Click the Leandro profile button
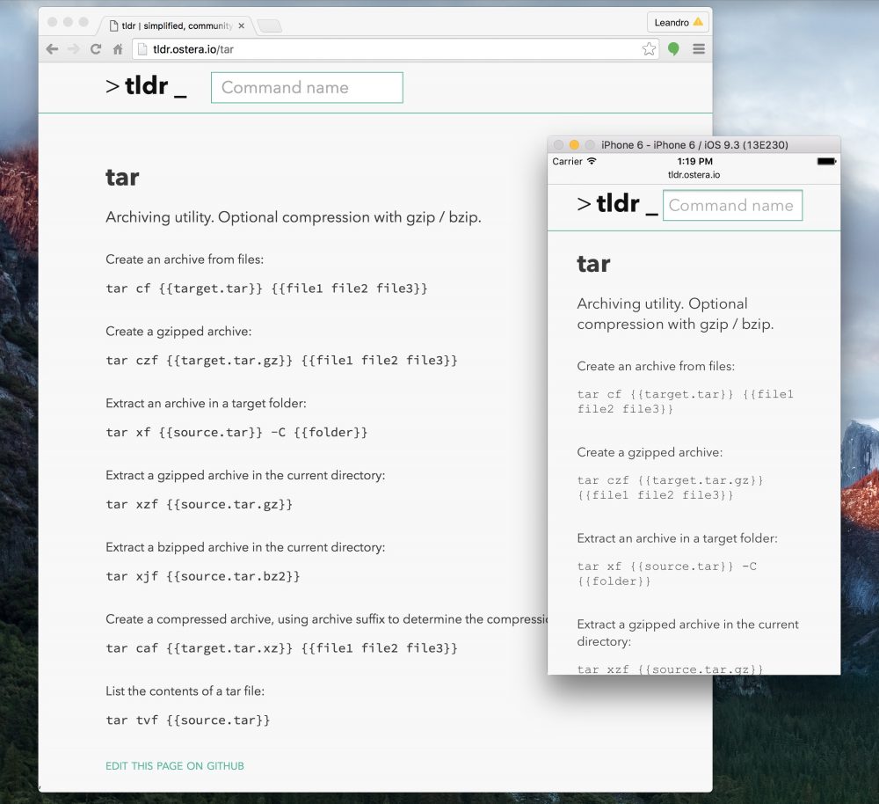This screenshot has width=879, height=804. [677, 21]
